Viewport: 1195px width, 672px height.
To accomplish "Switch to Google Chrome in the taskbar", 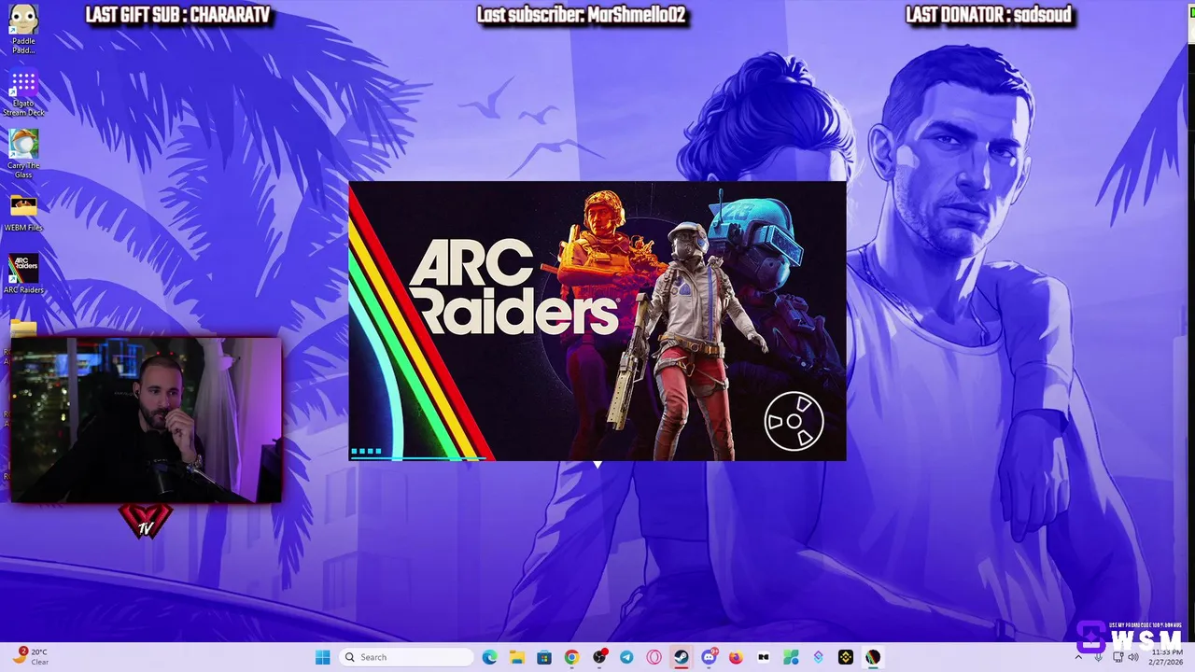I will tap(571, 657).
